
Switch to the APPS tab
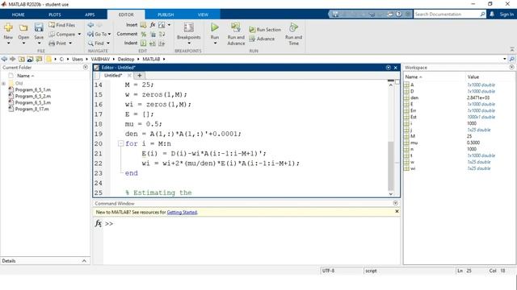click(90, 14)
